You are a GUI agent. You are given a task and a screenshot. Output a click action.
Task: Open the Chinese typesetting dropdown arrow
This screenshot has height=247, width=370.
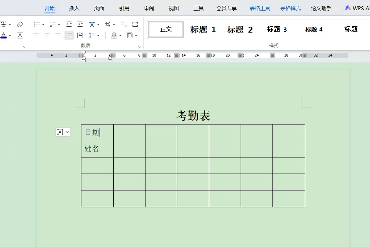(98, 24)
